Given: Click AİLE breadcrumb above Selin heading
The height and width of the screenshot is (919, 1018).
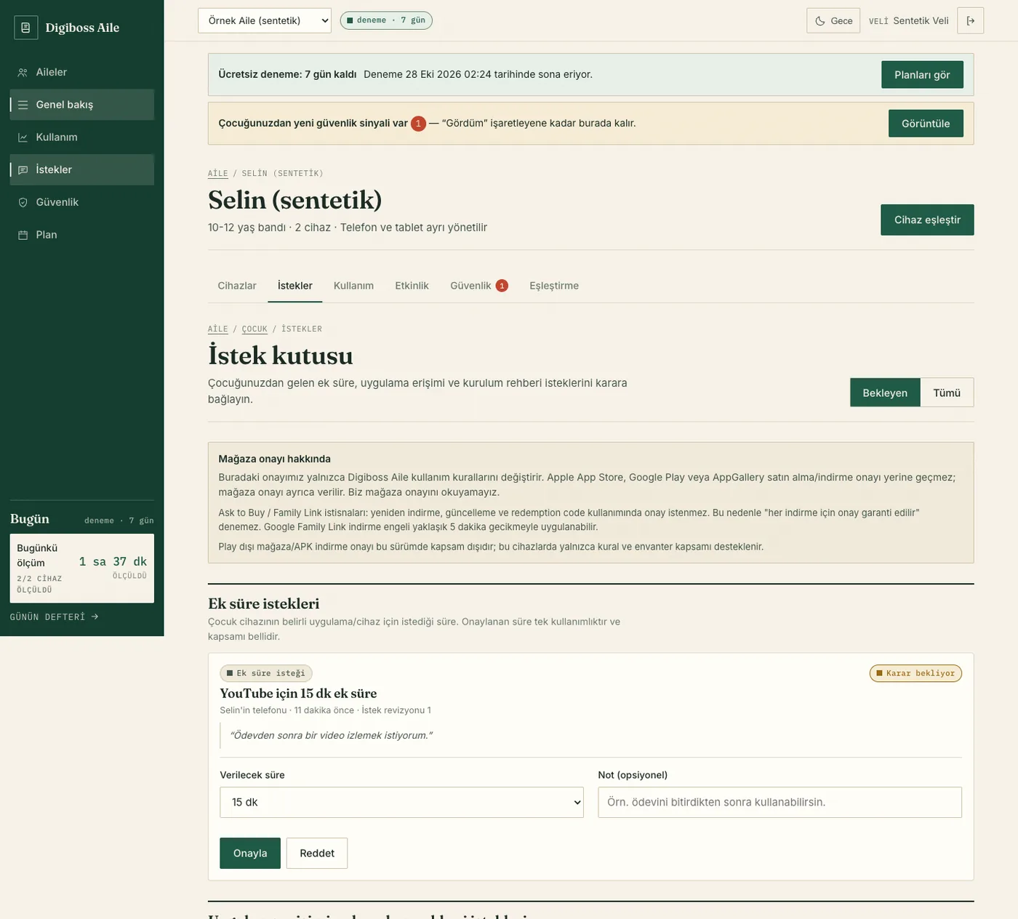Looking at the screenshot, I should point(218,173).
